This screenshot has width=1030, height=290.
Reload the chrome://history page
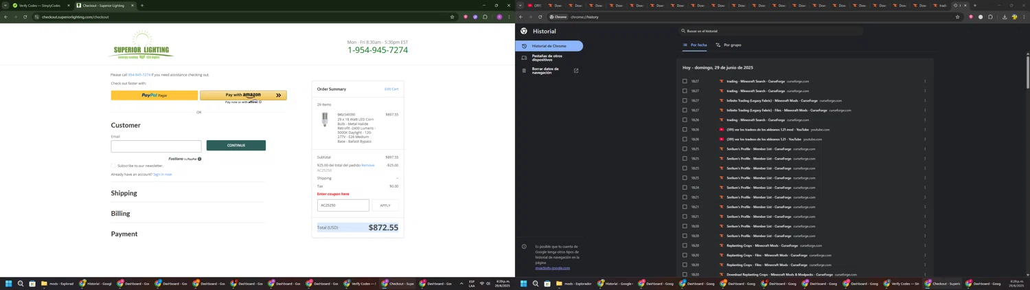540,17
